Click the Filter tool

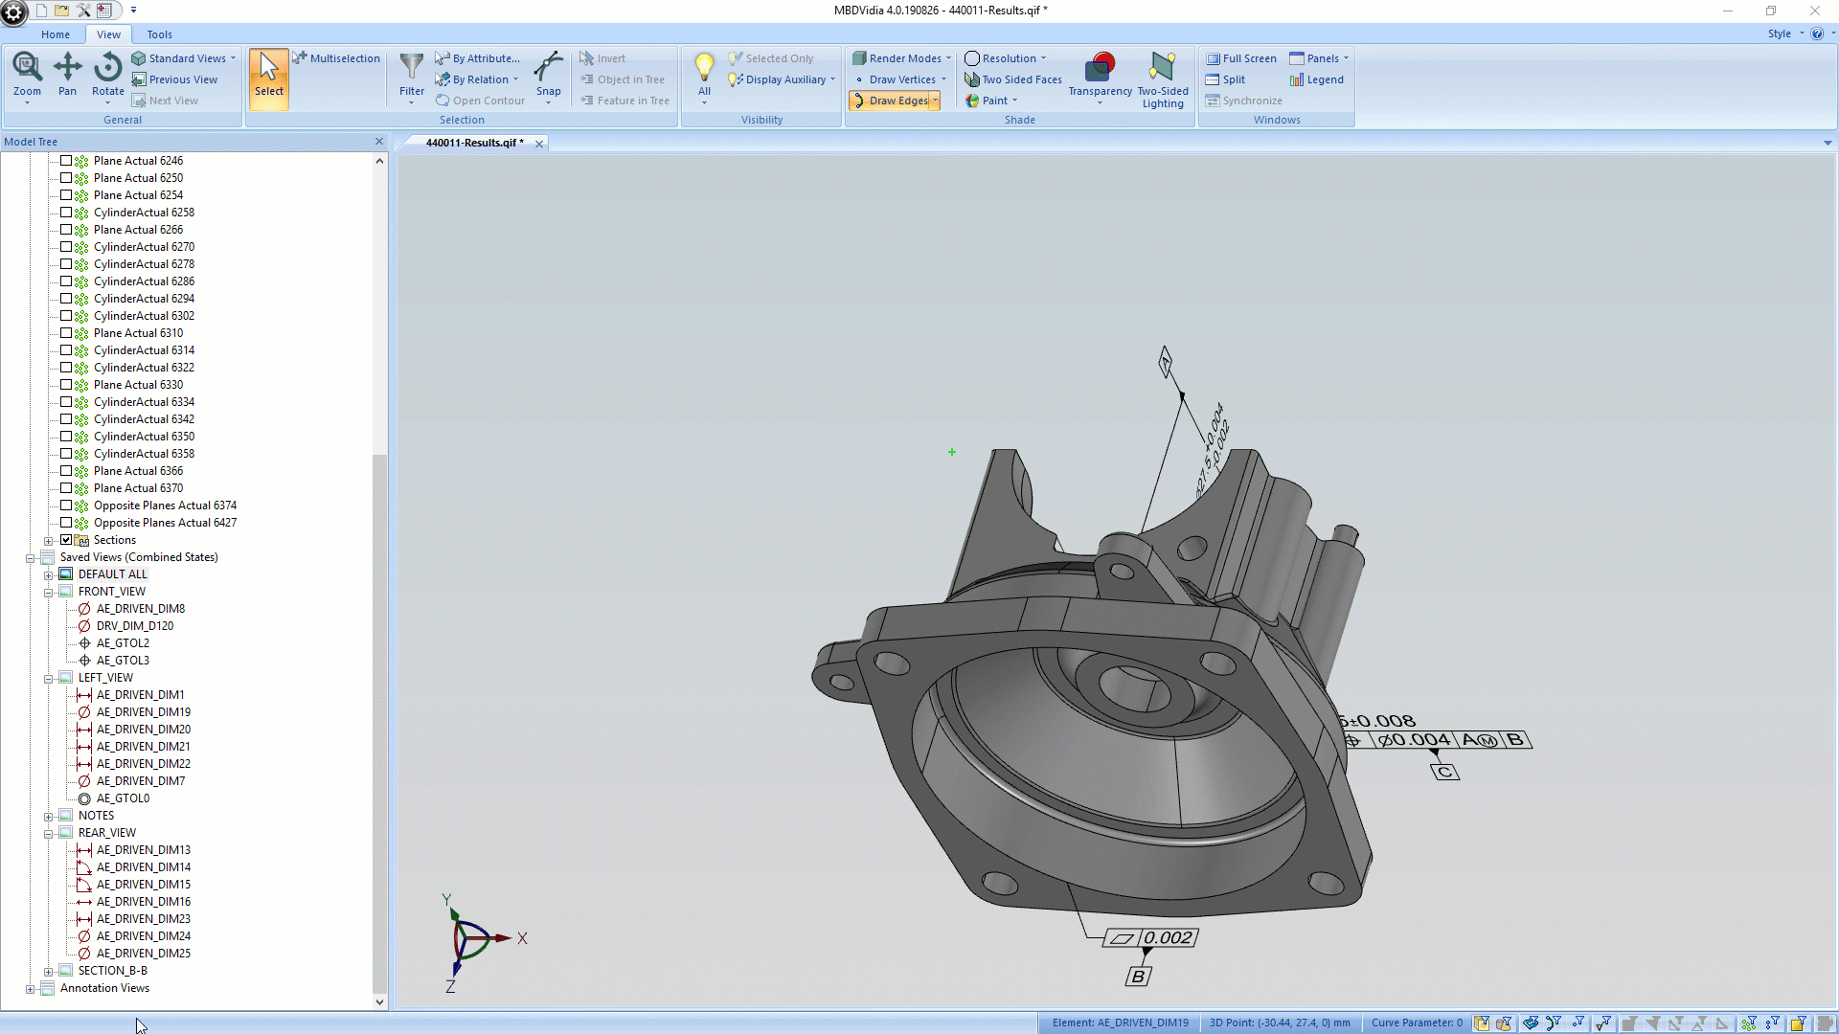click(x=411, y=79)
